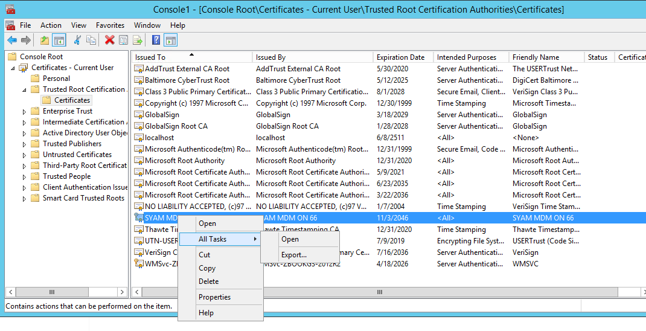Click the blue Help question mark icon
The height and width of the screenshot is (331, 646).
tap(156, 40)
